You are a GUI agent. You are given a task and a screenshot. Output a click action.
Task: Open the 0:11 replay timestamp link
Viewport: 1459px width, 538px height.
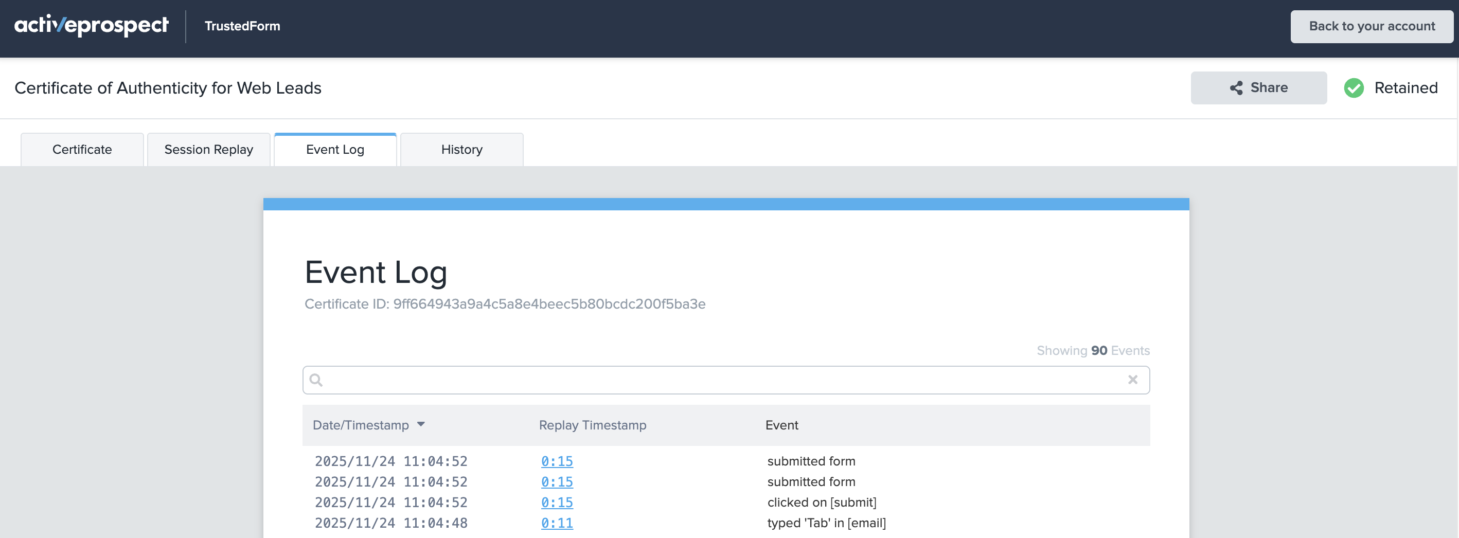(x=557, y=523)
